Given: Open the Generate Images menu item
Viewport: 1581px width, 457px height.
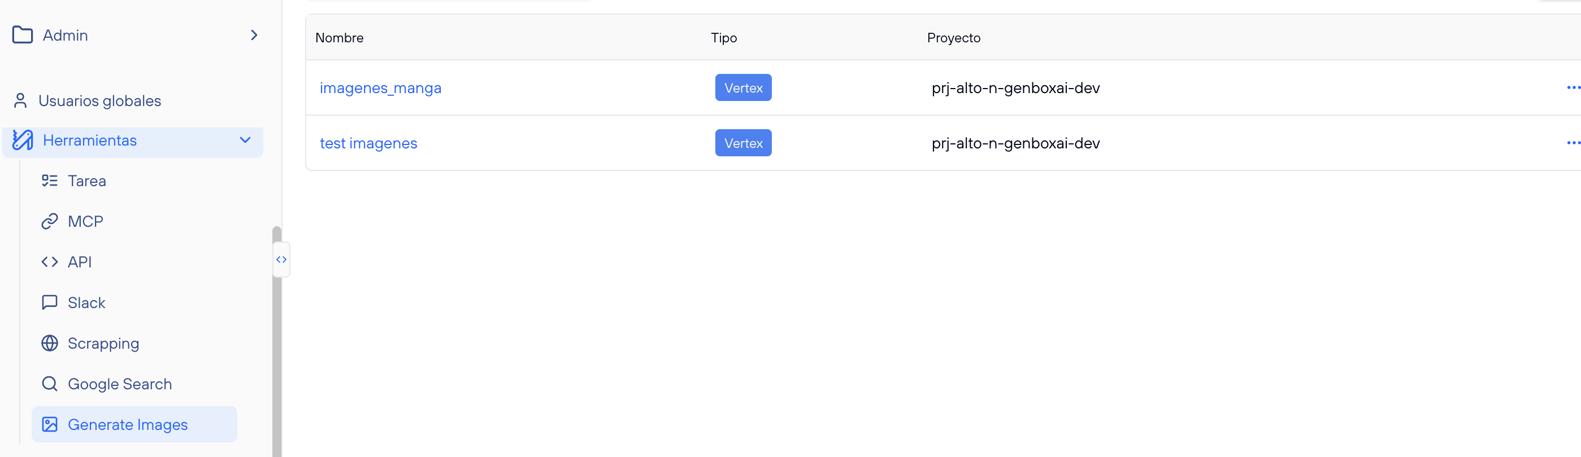Looking at the screenshot, I should [x=128, y=424].
